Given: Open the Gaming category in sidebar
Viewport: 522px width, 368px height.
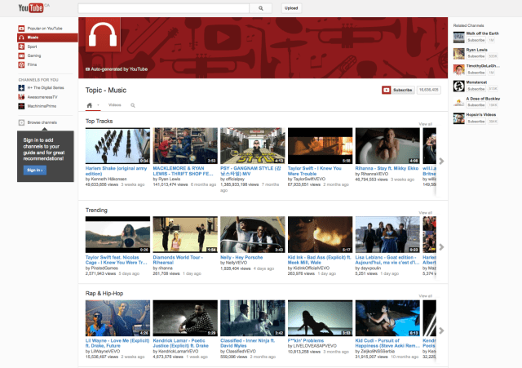Looking at the screenshot, I should 33,56.
